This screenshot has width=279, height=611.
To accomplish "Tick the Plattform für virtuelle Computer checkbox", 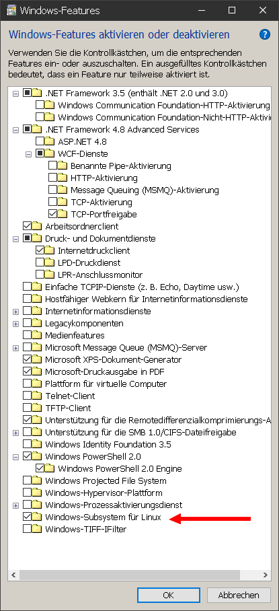I will tap(28, 384).
